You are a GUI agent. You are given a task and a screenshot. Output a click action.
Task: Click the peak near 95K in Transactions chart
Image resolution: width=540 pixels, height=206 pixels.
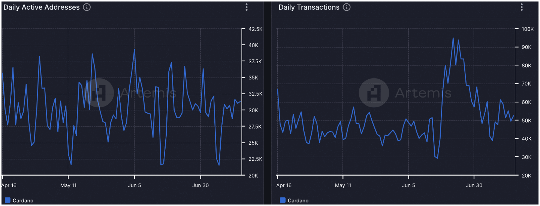pos(453,38)
